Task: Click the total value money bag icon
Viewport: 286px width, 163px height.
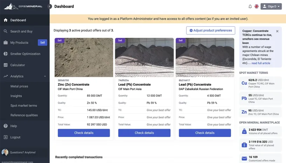Action: click(x=244, y=145)
